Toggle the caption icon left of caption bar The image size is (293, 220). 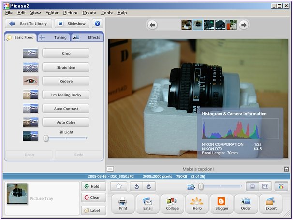[x=110, y=169]
